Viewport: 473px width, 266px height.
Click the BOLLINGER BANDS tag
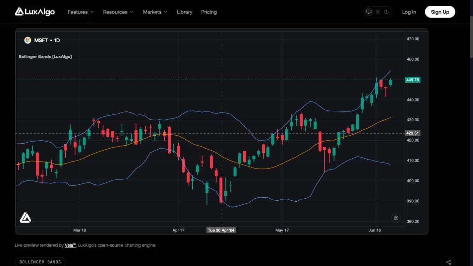coord(40,262)
